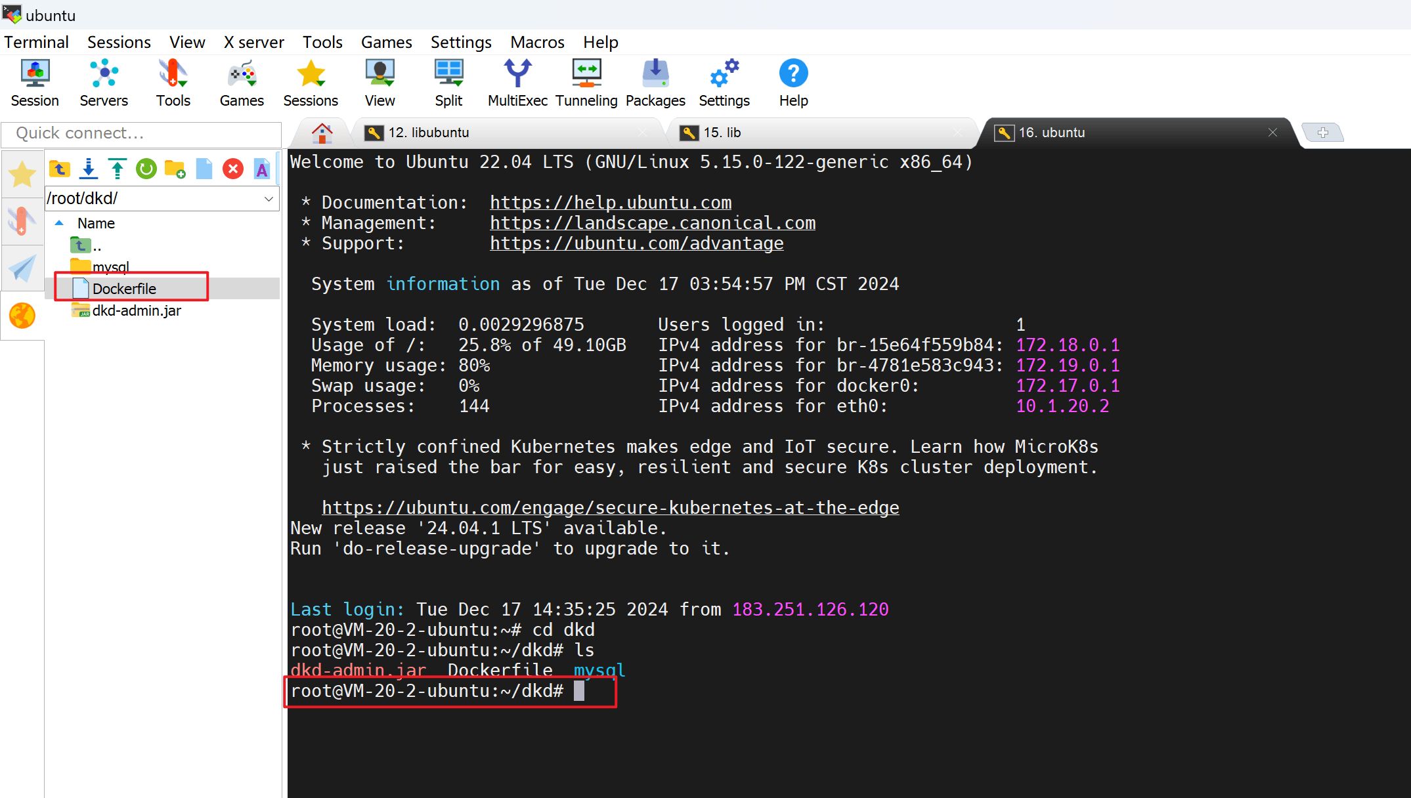Click the letter A icon in SFTP toolbar
The image size is (1411, 798).
(x=262, y=169)
